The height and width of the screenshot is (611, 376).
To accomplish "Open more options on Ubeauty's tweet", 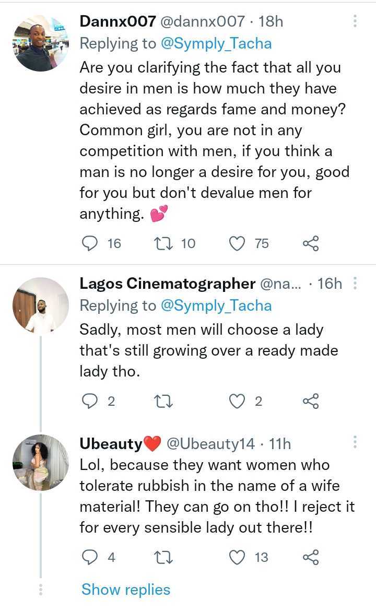I will [355, 443].
